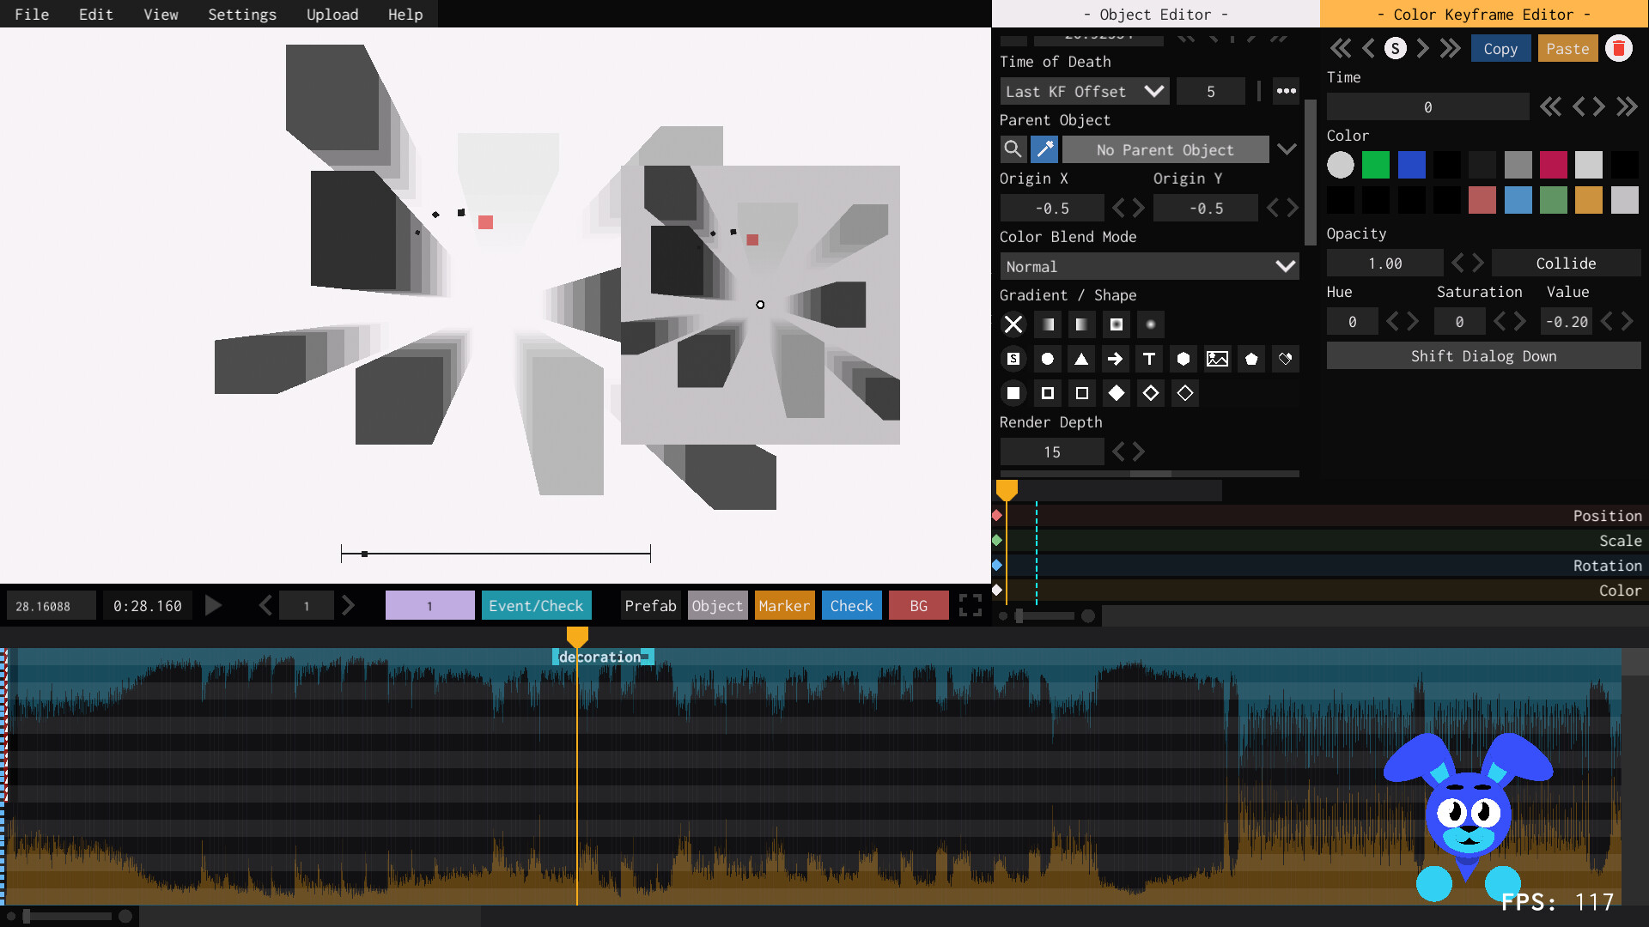
Task: Select the arrow shape icon
Action: (1115, 359)
